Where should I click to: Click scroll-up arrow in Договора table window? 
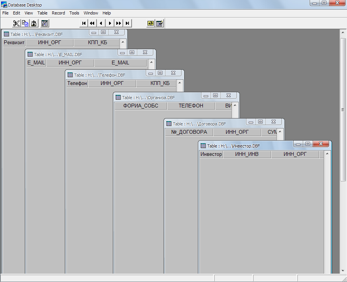(x=280, y=131)
